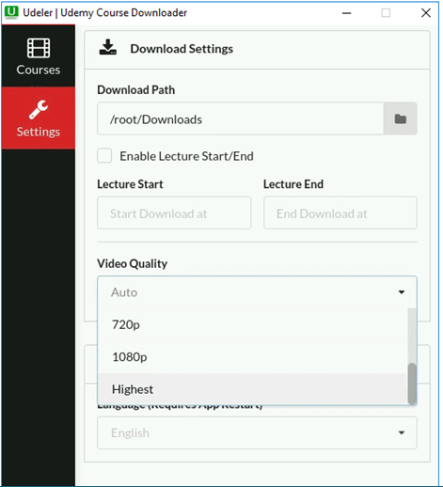Click the Udeler app logo icon
The height and width of the screenshot is (487, 443).
11,13
